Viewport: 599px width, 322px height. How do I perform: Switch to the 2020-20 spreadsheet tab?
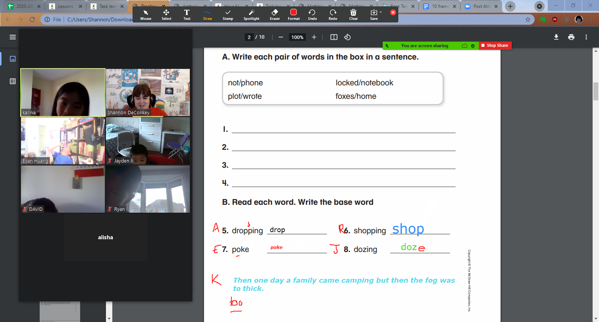pyautogui.click(x=25, y=6)
